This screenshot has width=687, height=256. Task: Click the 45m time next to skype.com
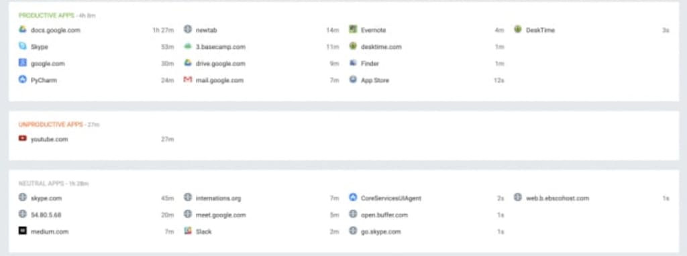pos(168,198)
